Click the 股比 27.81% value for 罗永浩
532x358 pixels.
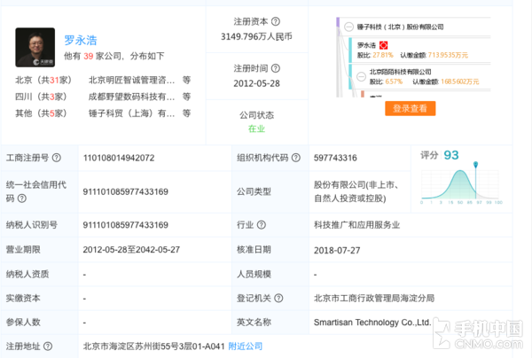pyautogui.click(x=383, y=55)
